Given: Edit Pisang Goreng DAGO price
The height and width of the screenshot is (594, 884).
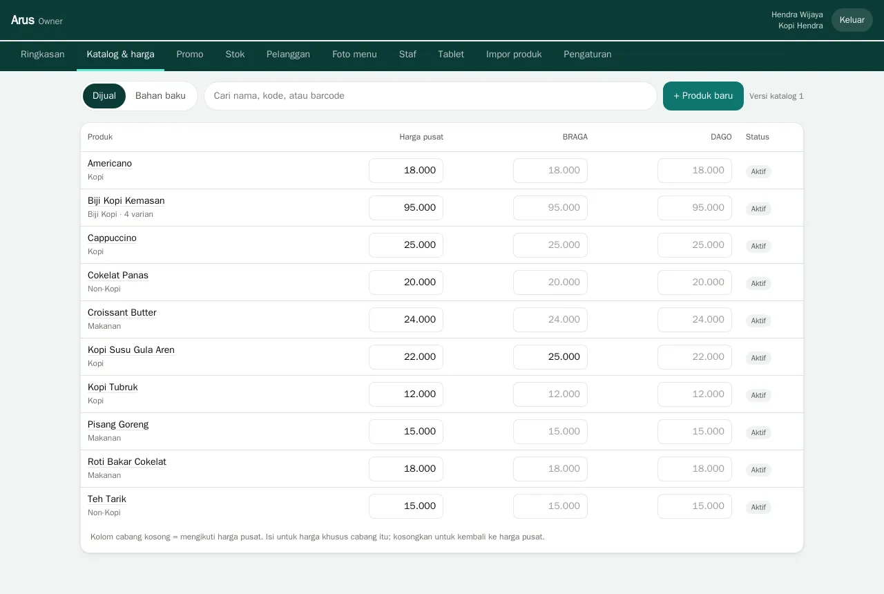Looking at the screenshot, I should [x=695, y=432].
